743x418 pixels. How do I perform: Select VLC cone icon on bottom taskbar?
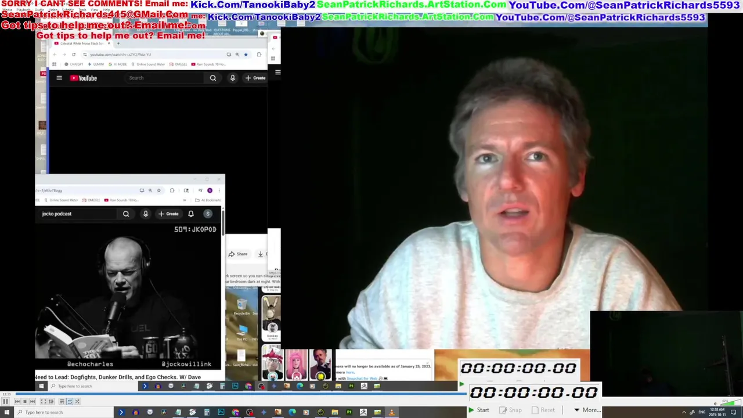click(x=391, y=412)
